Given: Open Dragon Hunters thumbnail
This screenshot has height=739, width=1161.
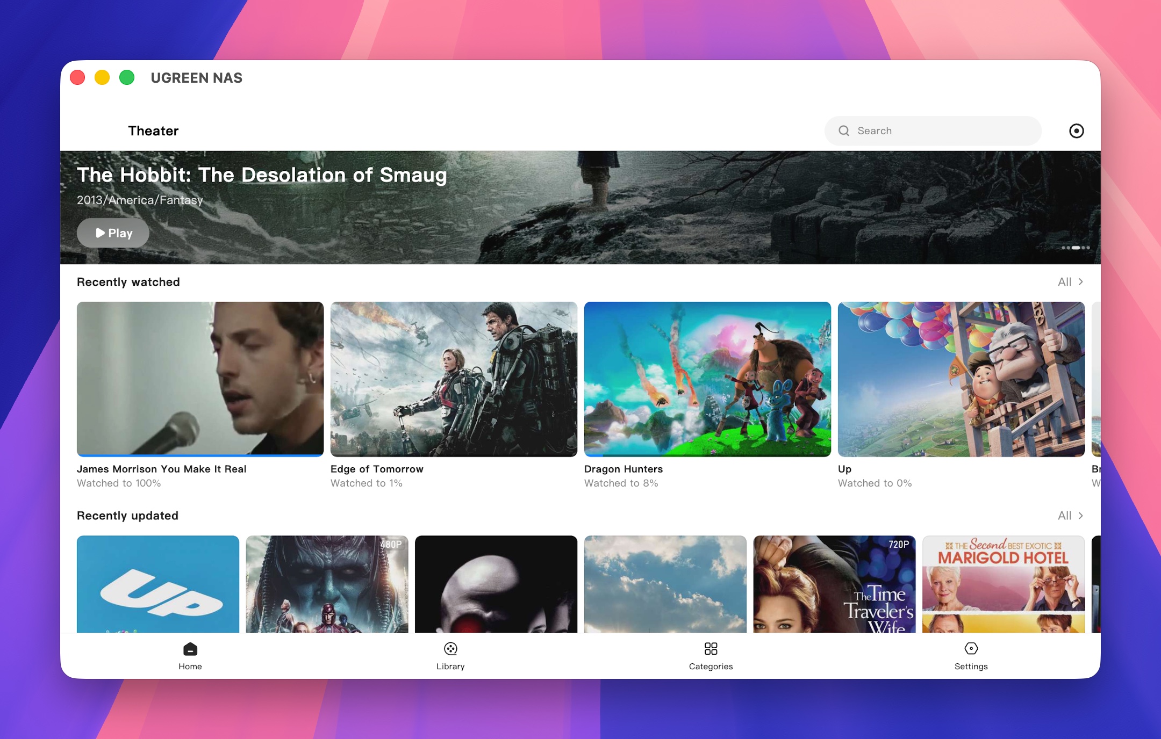Looking at the screenshot, I should coord(707,379).
